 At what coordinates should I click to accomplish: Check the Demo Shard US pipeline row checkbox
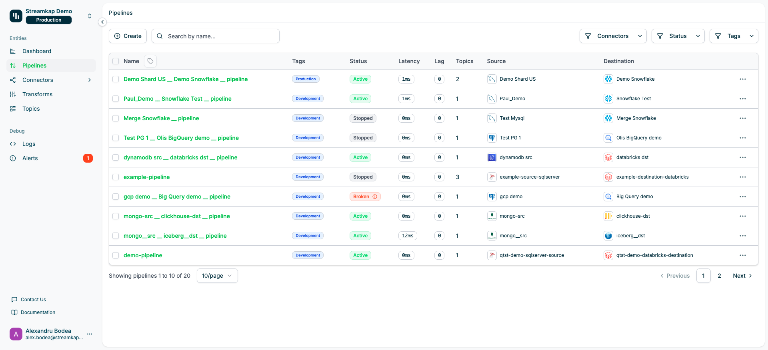tap(116, 79)
